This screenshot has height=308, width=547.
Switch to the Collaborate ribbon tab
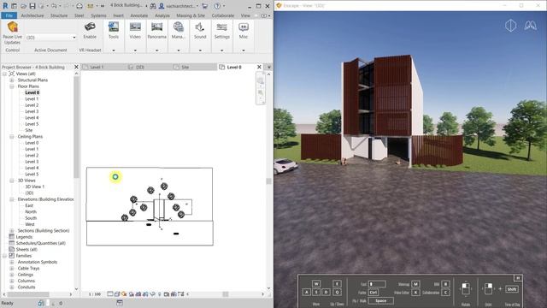tap(222, 15)
